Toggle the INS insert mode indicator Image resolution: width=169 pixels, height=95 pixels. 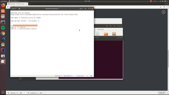click(91, 76)
